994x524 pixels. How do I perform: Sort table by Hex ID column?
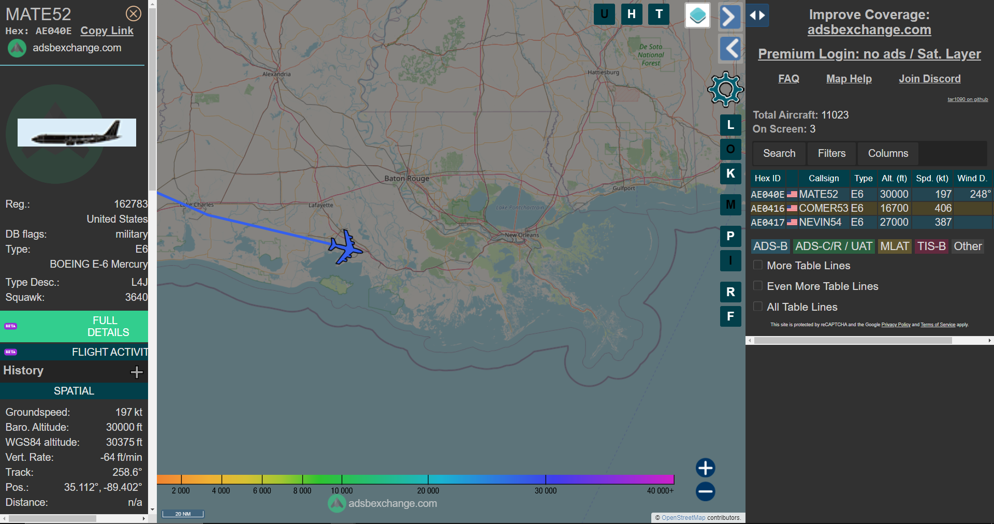click(x=768, y=178)
